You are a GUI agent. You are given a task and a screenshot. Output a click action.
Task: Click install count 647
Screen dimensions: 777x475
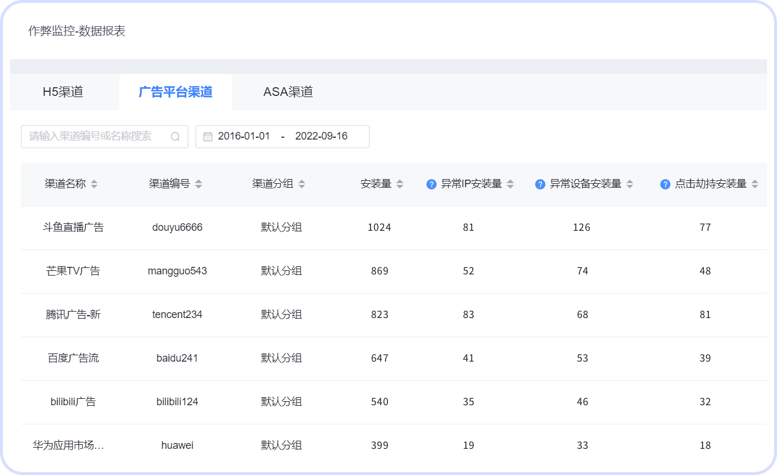coord(380,359)
